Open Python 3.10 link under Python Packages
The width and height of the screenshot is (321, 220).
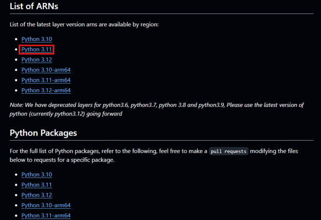[37, 174]
